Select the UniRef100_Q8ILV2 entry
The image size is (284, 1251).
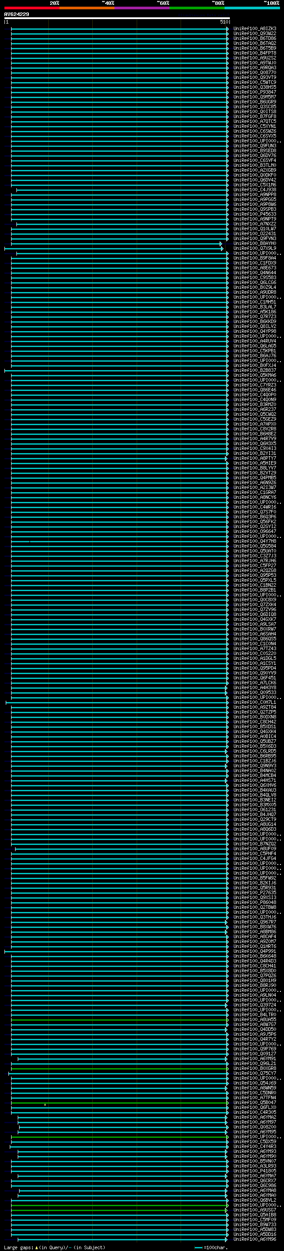click(x=255, y=326)
